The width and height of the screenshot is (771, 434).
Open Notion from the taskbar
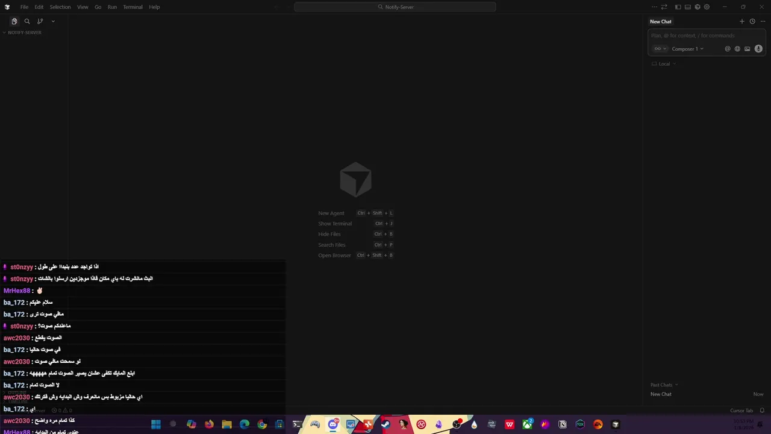point(563,424)
